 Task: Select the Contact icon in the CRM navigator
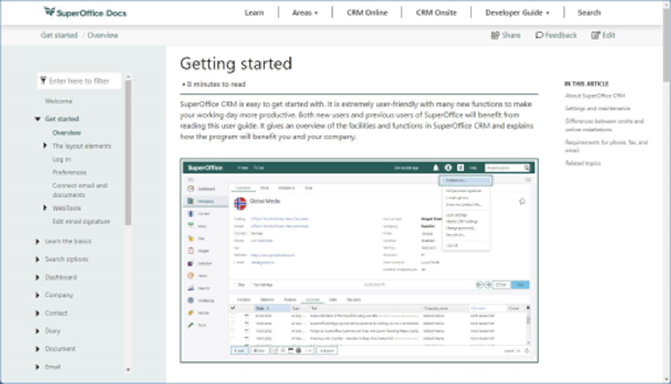[x=190, y=213]
